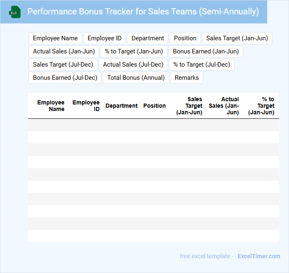
Task: Click Sales Target (Jan-Jun) column header
Action: (189, 106)
